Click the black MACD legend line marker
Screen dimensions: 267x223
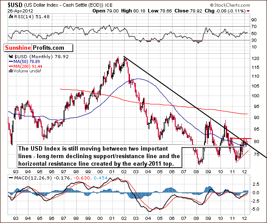[11, 178]
